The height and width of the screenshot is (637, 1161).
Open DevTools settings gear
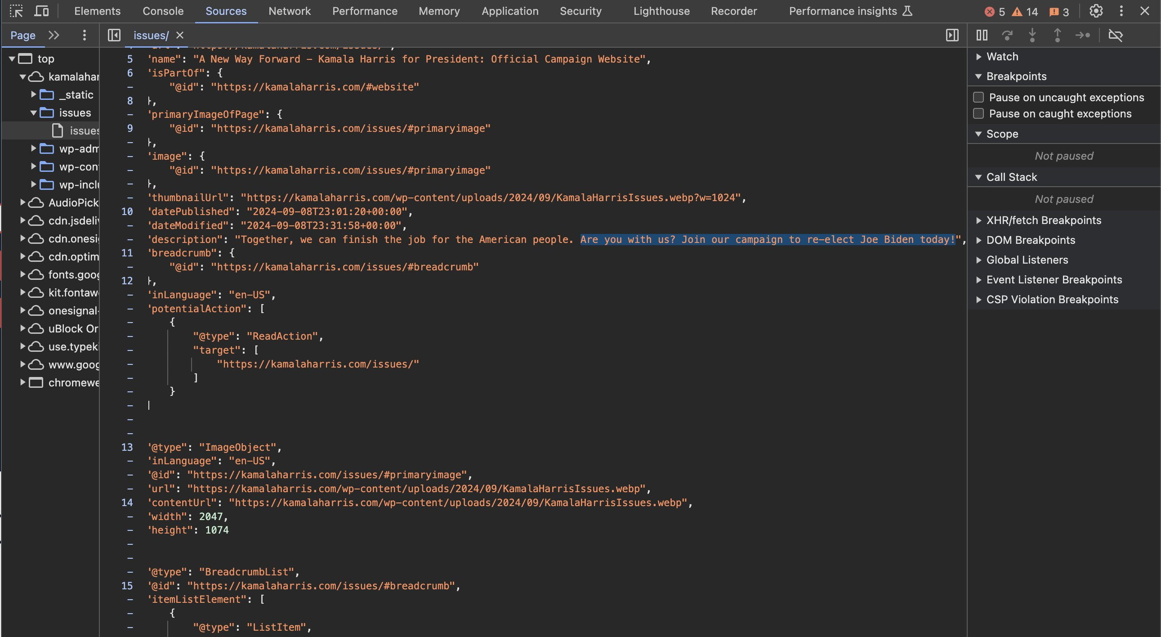coord(1096,11)
